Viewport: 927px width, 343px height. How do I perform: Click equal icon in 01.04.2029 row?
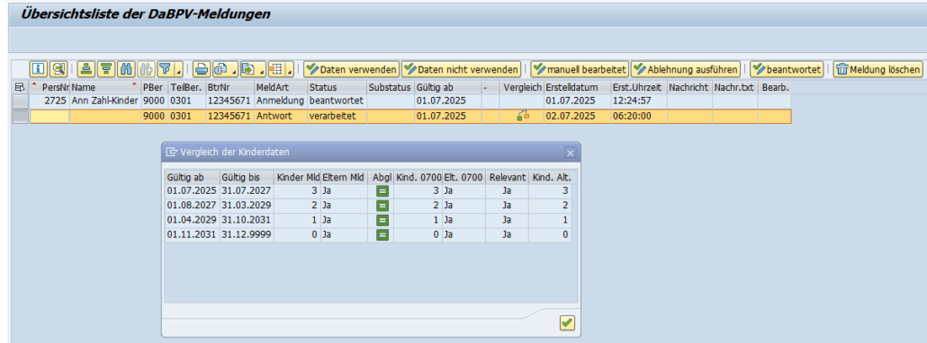coord(382,220)
